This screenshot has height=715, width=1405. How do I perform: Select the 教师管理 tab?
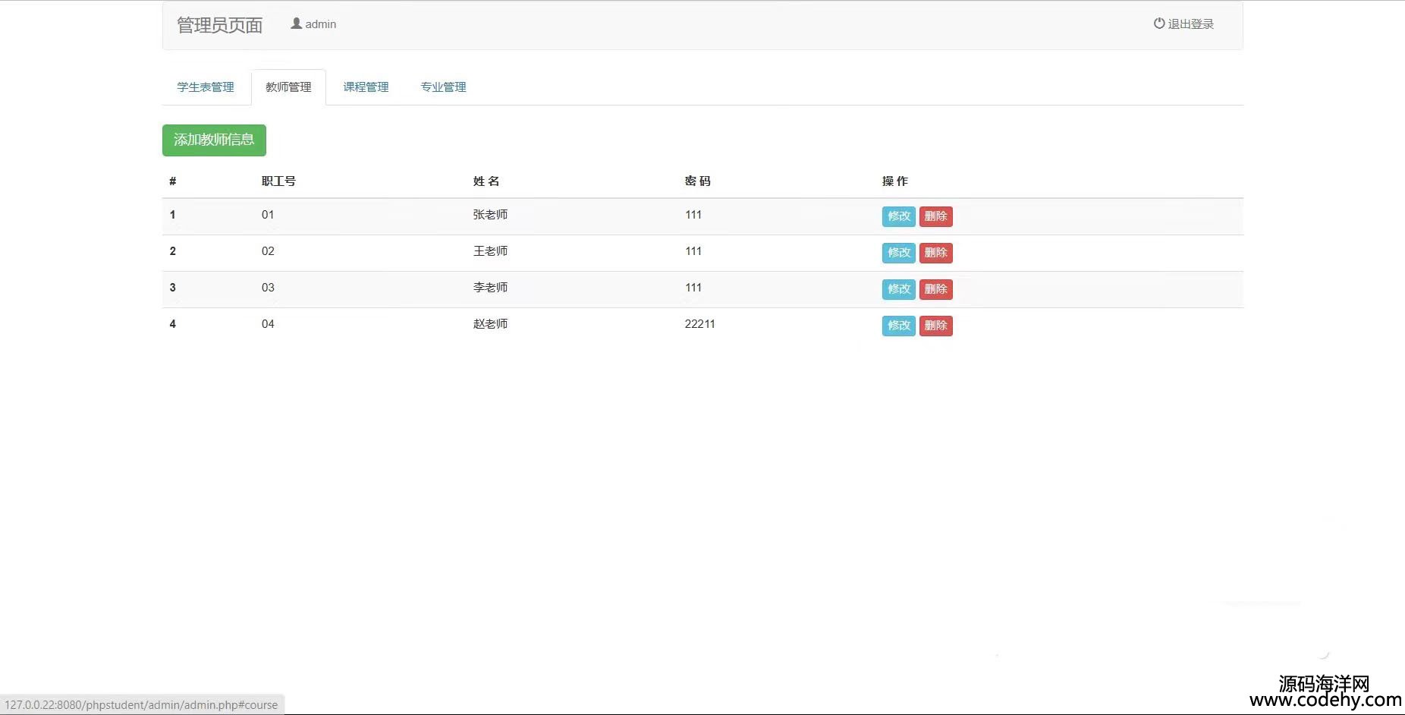click(x=288, y=87)
